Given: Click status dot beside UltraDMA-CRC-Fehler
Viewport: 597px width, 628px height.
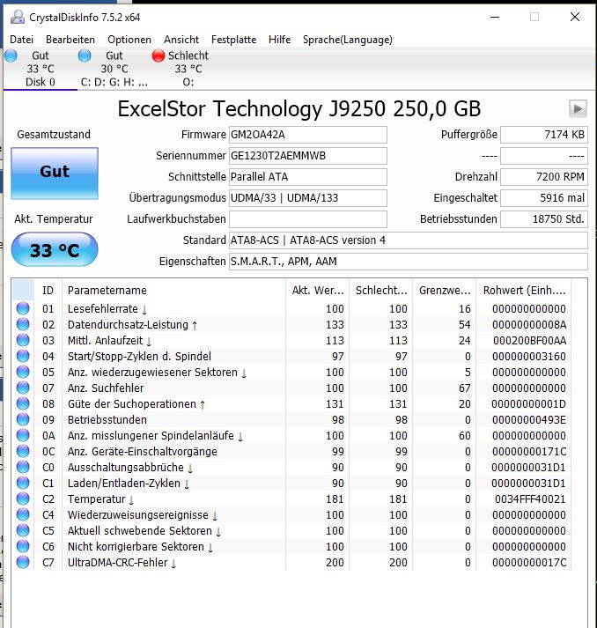Looking at the screenshot, I should pos(23,562).
